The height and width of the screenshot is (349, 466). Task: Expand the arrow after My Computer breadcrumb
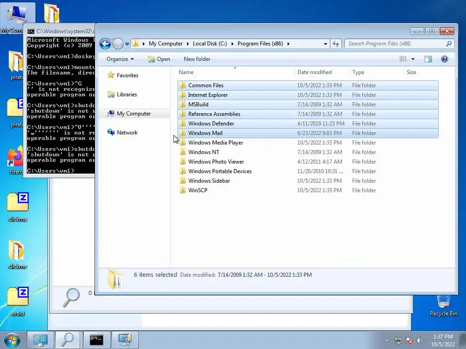pos(187,44)
